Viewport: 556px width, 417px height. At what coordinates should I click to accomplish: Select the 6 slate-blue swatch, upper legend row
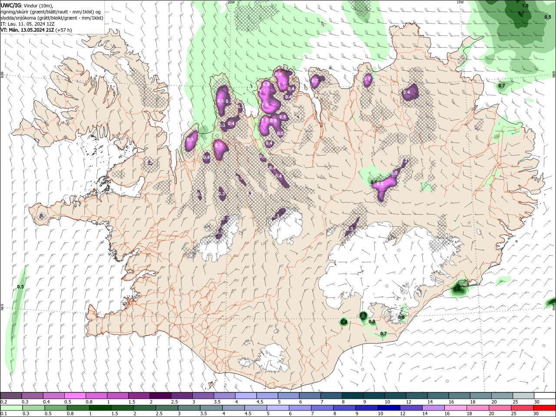coord(310,396)
